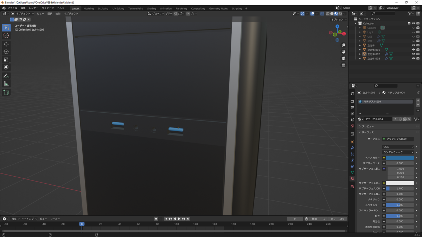Click the outliner search field
Image resolution: width=422 pixels, height=237 pixels.
[x=383, y=14]
